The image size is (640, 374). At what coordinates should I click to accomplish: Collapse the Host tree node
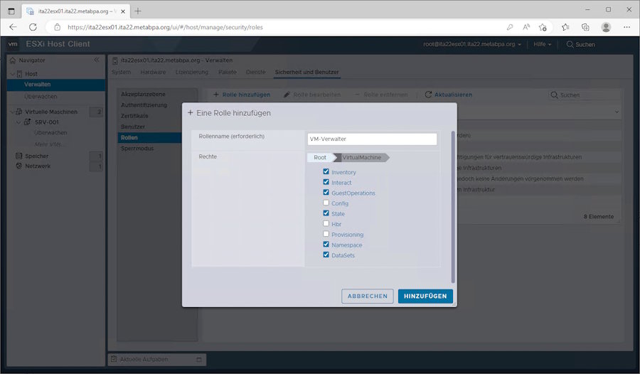(12, 74)
